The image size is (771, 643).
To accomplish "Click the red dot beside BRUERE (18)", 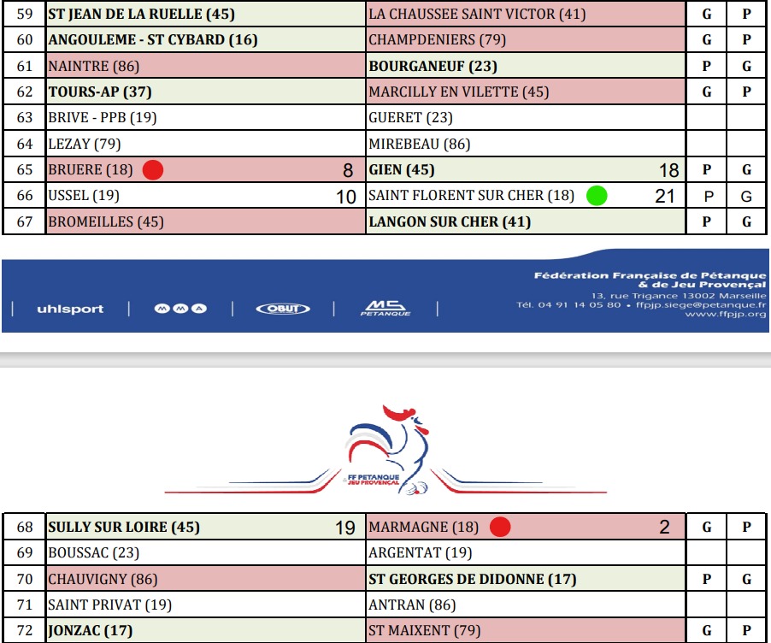I will coord(153,170).
